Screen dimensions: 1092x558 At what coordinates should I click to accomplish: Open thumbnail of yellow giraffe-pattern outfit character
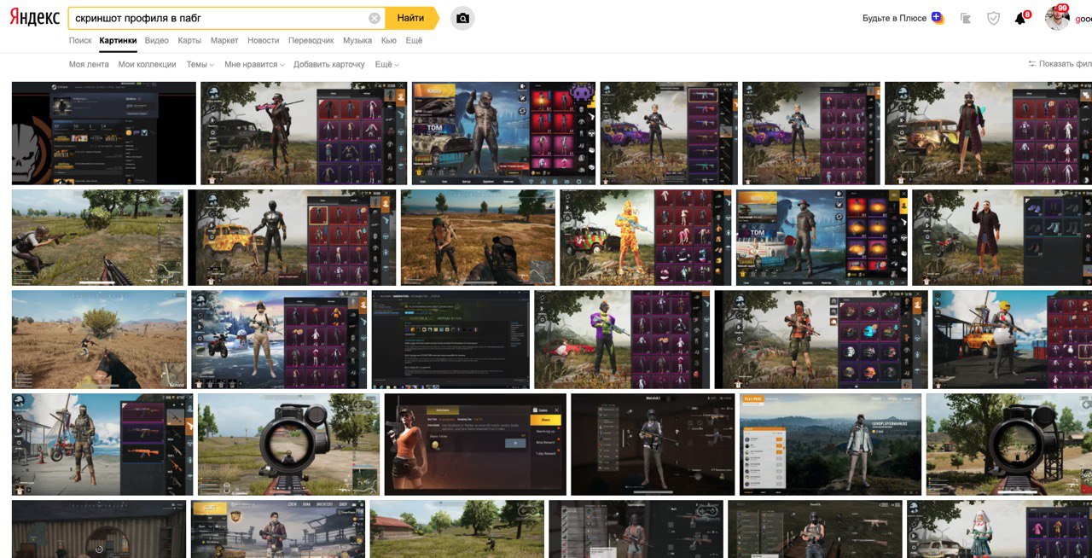click(x=646, y=237)
